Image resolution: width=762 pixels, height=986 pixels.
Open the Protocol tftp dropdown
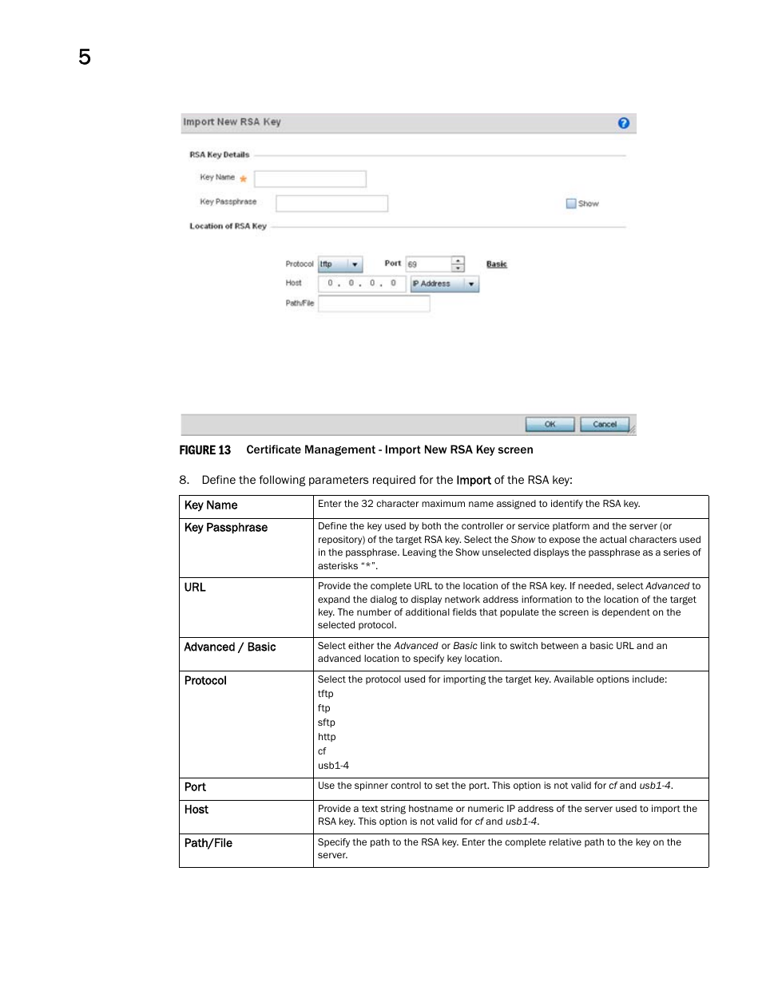point(340,264)
